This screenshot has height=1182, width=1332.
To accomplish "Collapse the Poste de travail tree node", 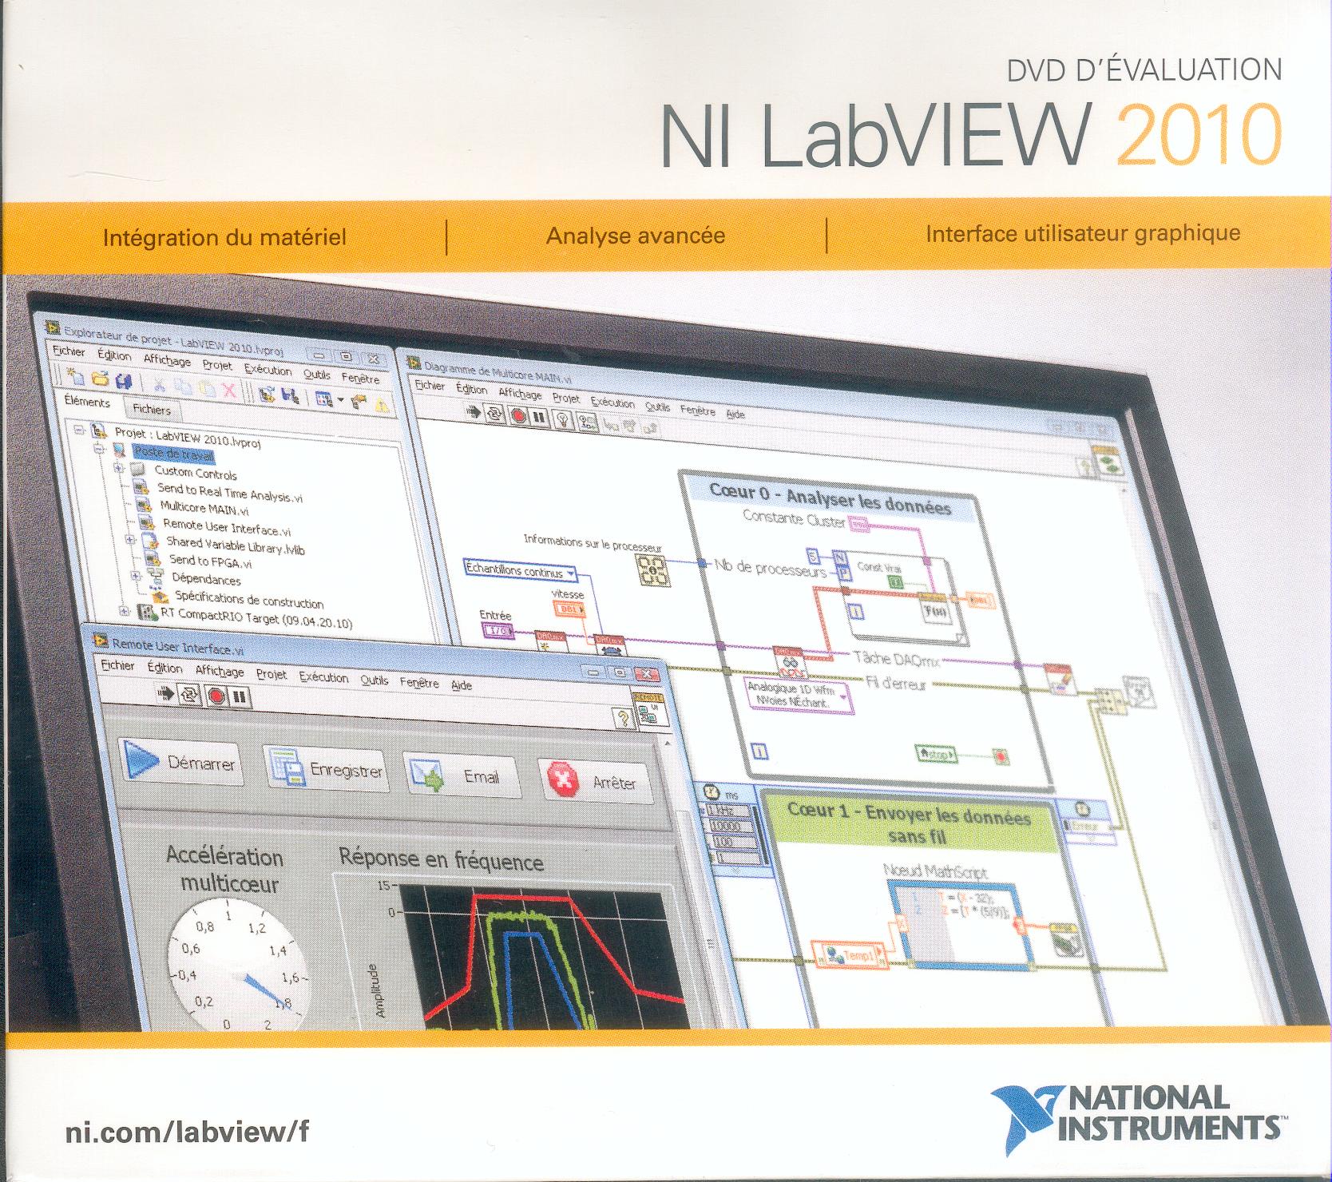I will click(x=99, y=449).
